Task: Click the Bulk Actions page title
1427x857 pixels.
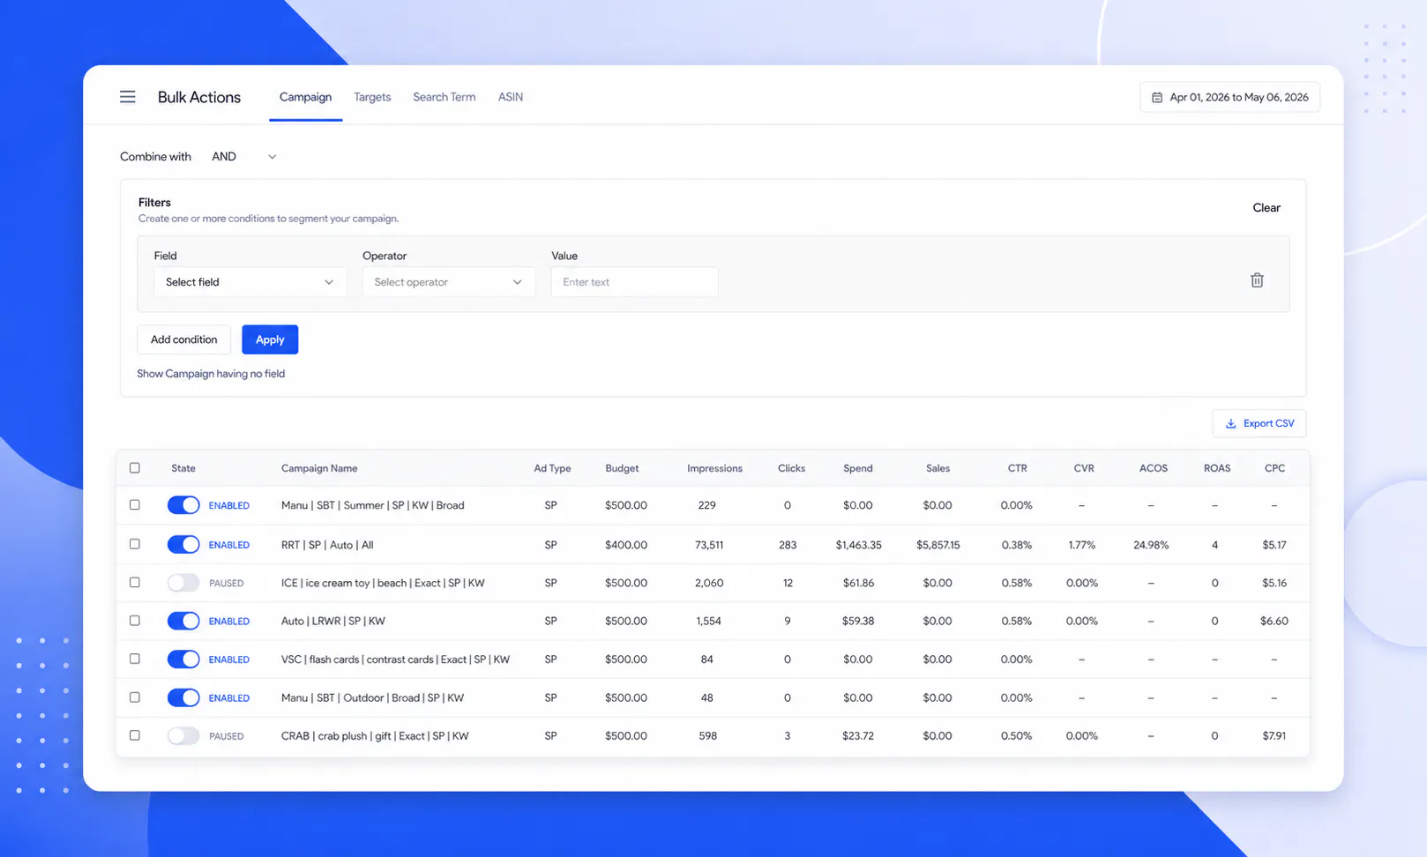Action: coord(199,97)
